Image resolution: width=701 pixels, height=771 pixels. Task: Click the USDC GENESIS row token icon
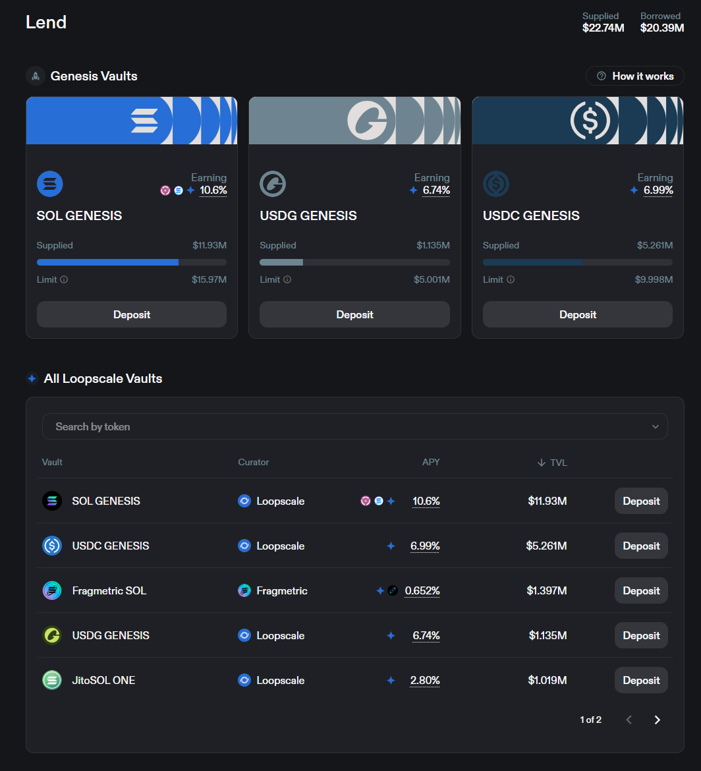(x=51, y=546)
